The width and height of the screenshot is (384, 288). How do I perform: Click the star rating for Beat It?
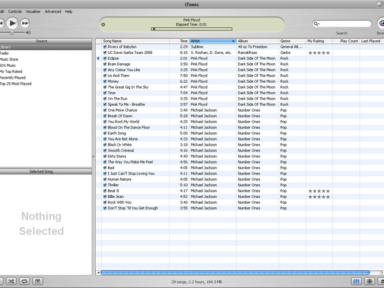319,191
